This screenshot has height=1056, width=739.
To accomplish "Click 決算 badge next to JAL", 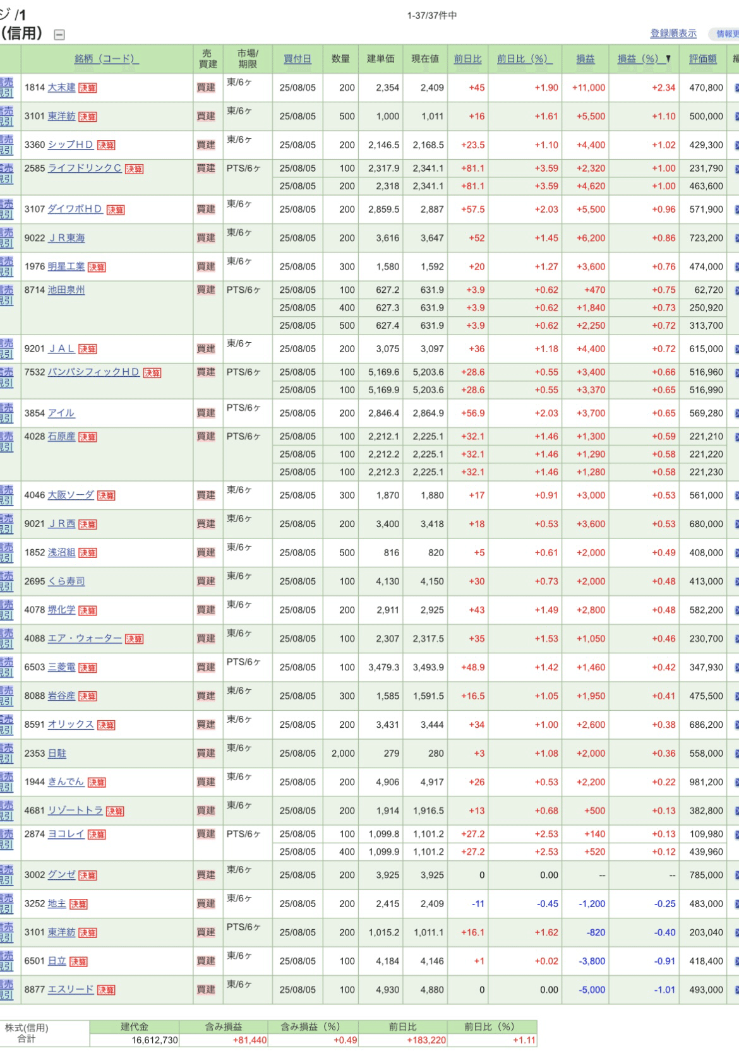I will (88, 349).
